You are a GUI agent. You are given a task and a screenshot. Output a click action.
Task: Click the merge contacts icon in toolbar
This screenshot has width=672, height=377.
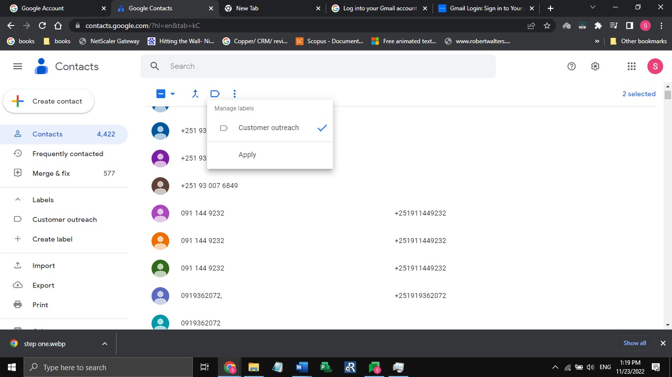click(195, 94)
